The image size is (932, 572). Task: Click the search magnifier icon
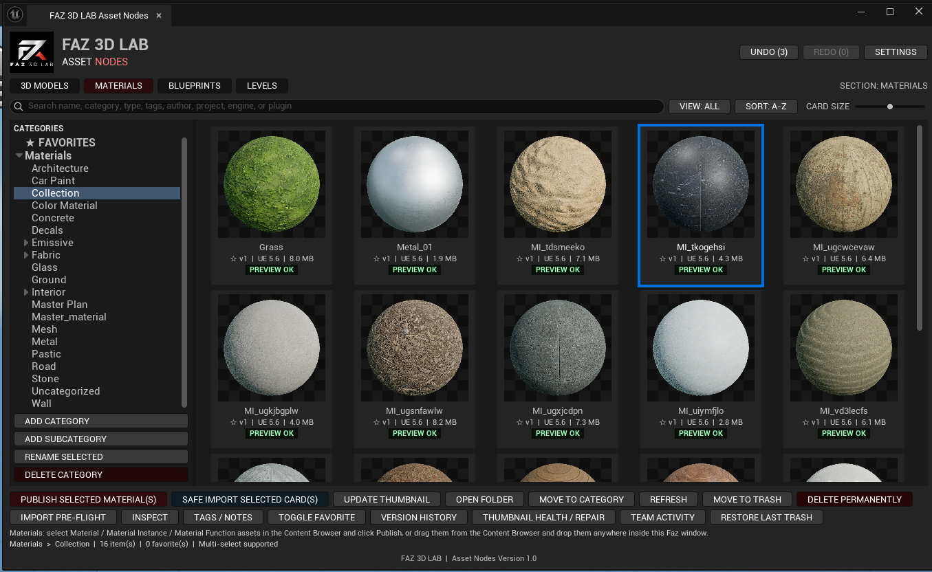19,107
